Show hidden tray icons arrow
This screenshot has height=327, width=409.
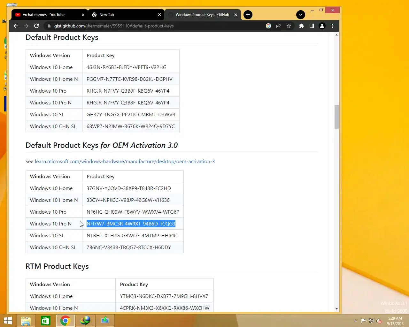point(356,321)
